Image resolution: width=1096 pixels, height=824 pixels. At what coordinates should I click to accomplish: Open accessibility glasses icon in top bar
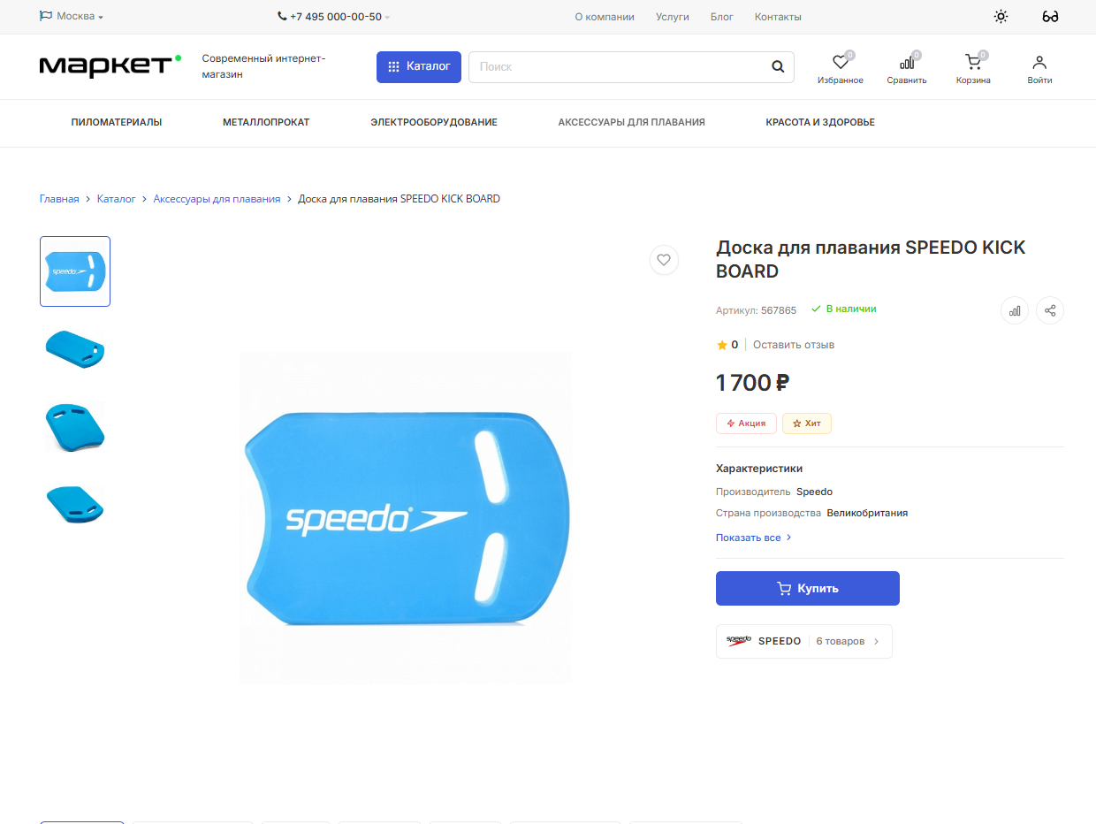(x=1050, y=17)
